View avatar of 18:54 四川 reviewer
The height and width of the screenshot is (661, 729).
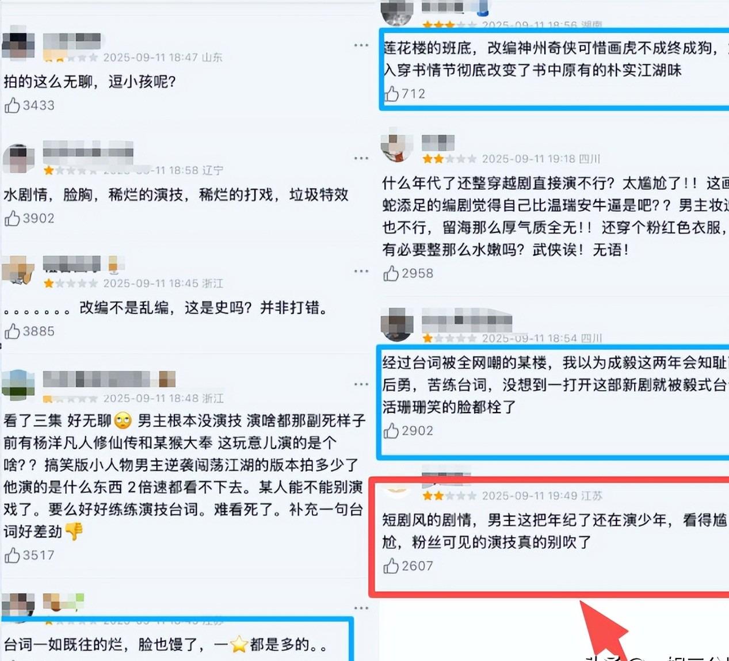pyautogui.click(x=397, y=324)
